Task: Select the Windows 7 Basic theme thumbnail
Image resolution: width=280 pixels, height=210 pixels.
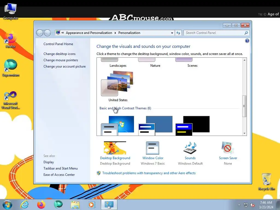Action: [x=118, y=126]
